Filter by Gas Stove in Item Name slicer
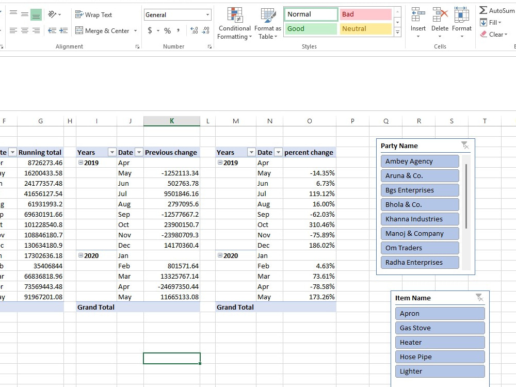Screen dimensions: 516x387 [x=440, y=328]
